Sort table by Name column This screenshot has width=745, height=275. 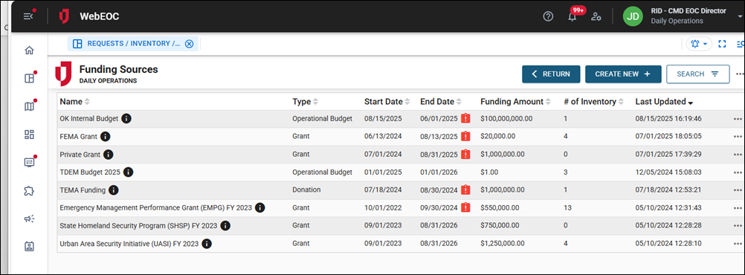point(74,102)
